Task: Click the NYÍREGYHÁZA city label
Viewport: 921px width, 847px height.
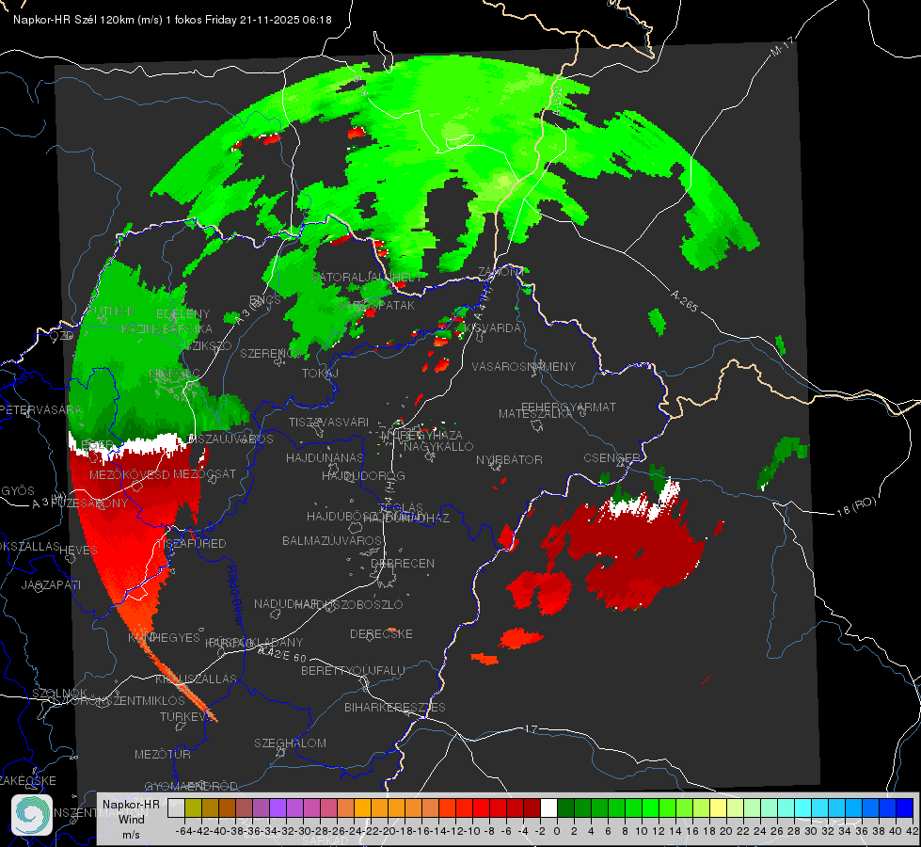Action: [421, 435]
